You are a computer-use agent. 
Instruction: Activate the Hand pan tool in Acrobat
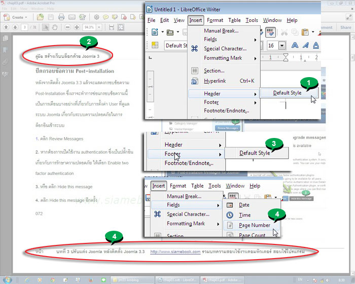point(55,27)
